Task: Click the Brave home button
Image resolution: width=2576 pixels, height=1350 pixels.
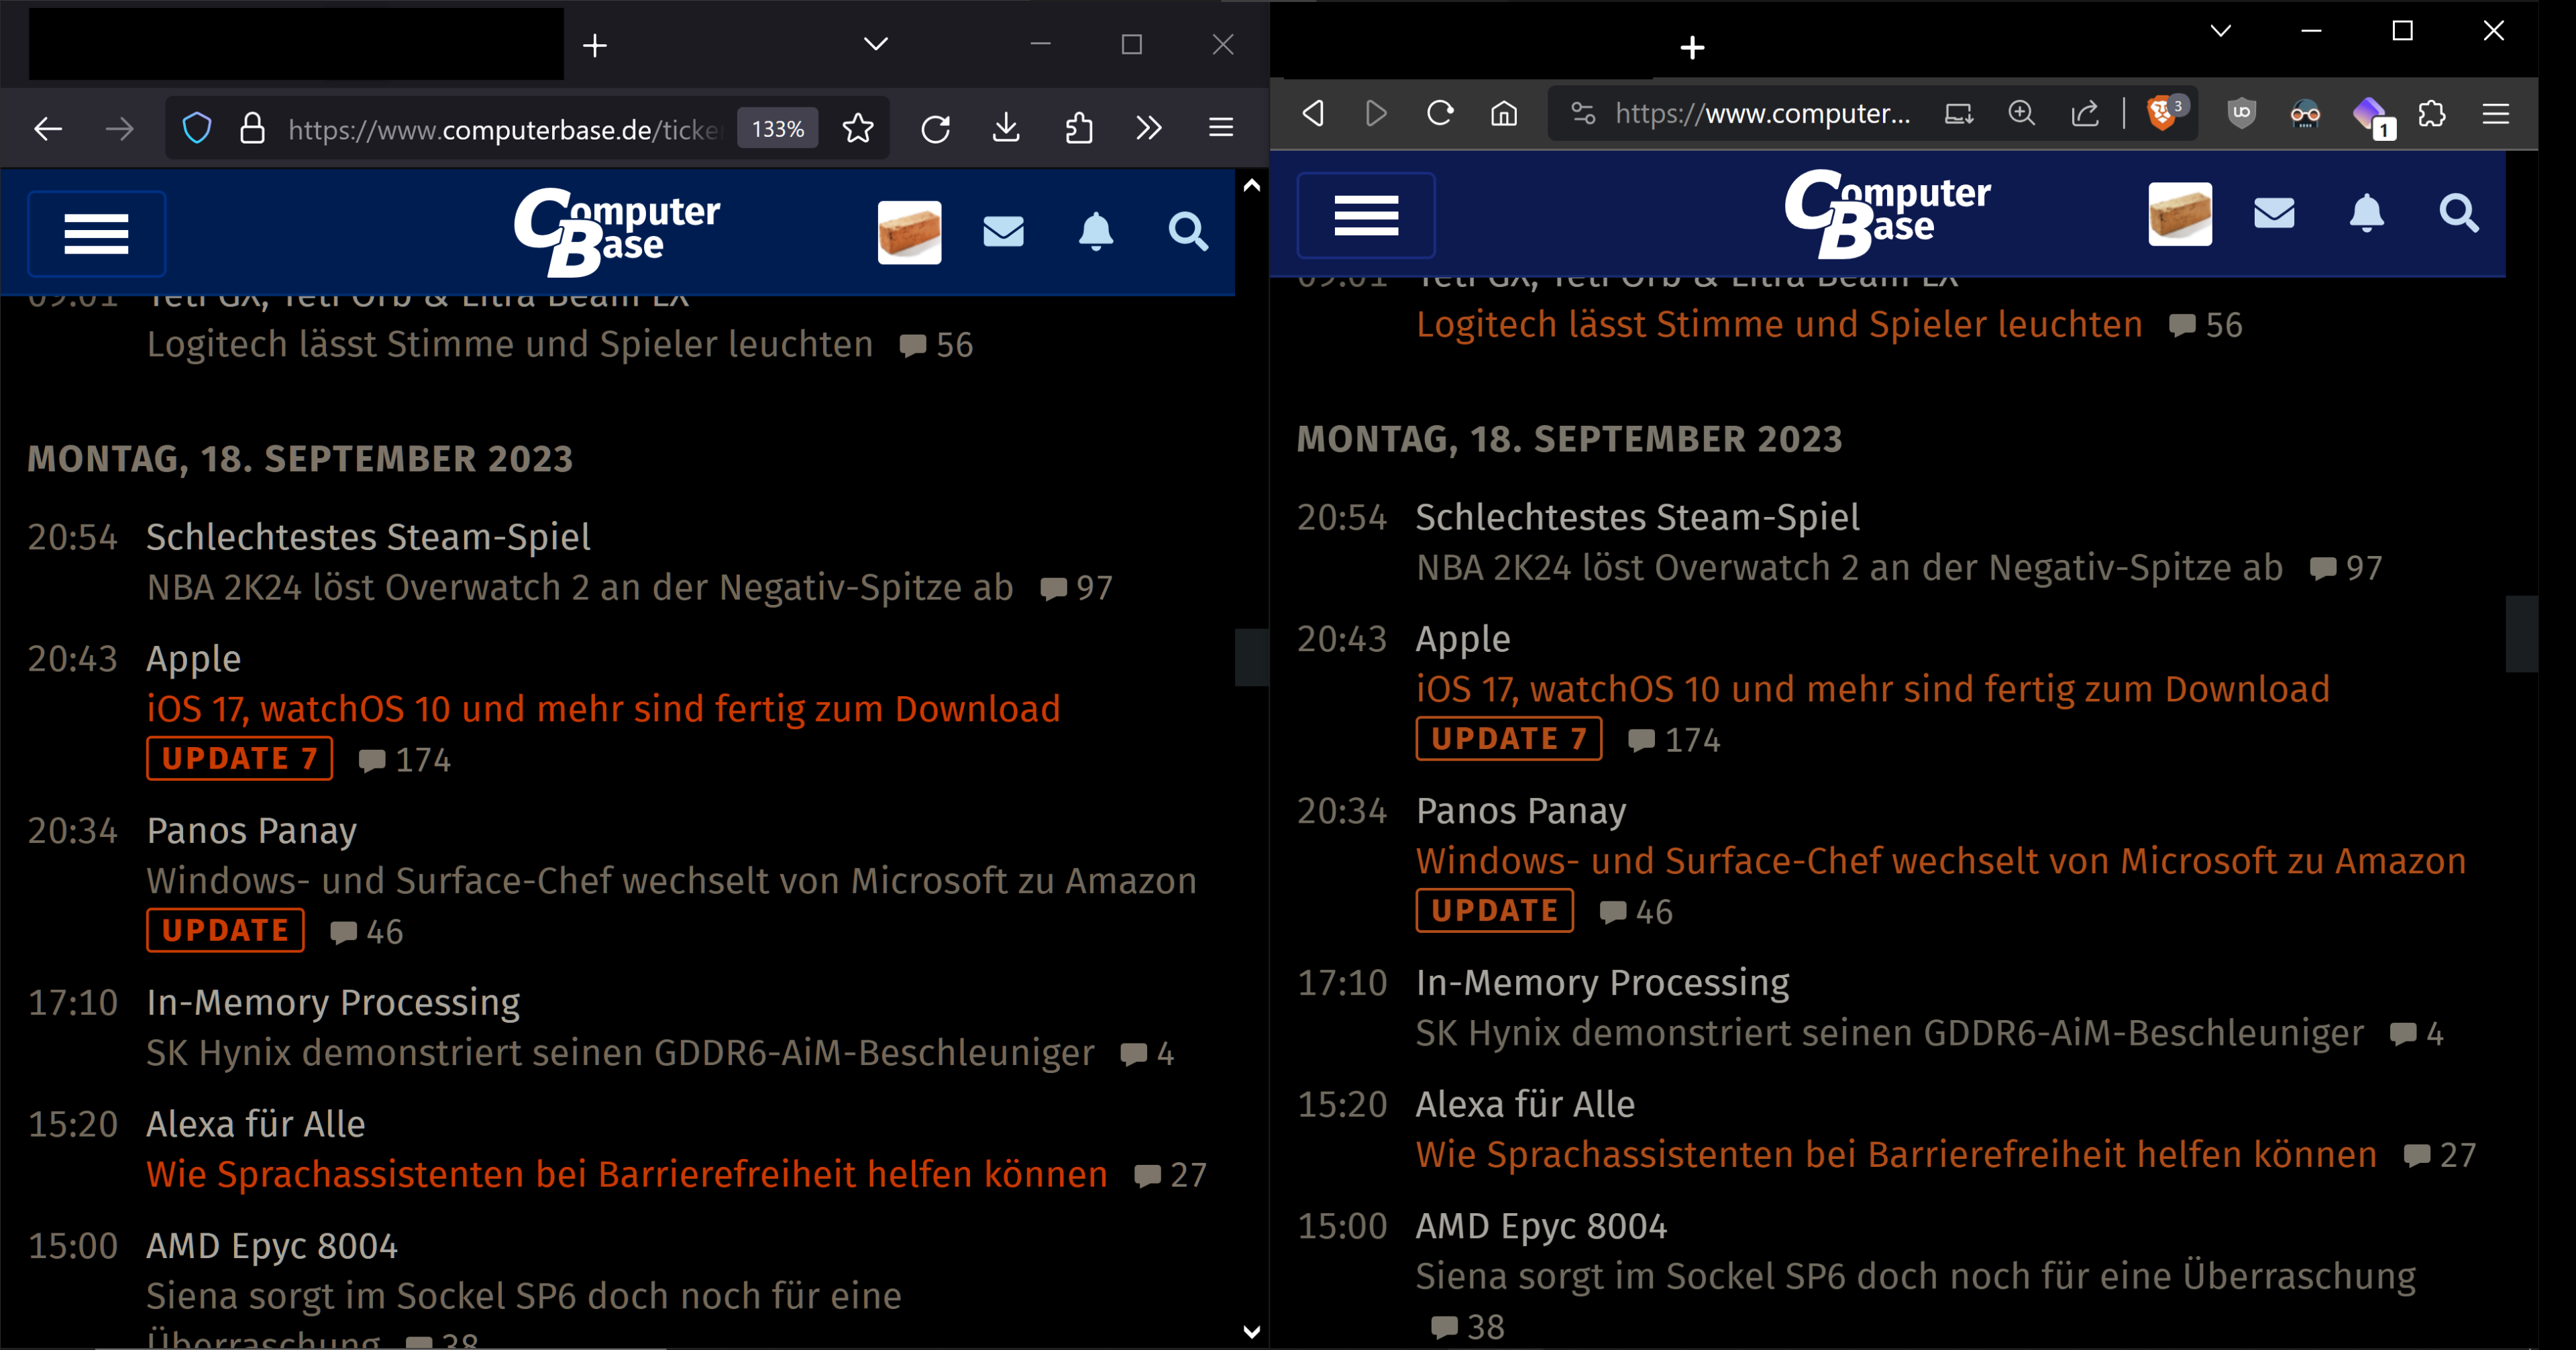Action: 1504,114
